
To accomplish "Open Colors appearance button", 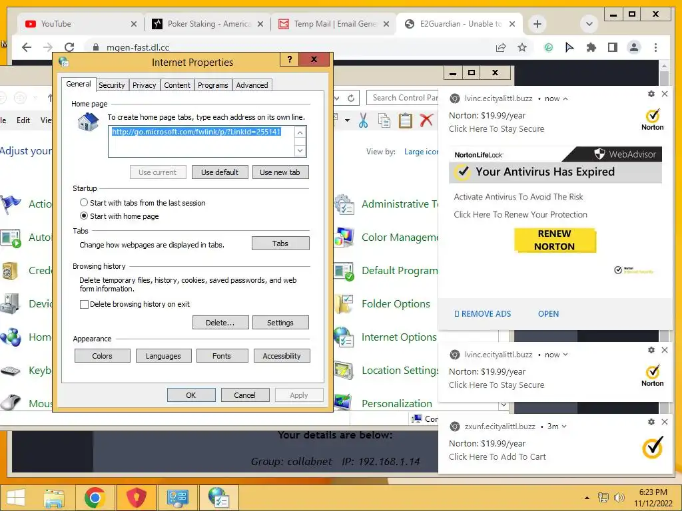I will 102,355.
